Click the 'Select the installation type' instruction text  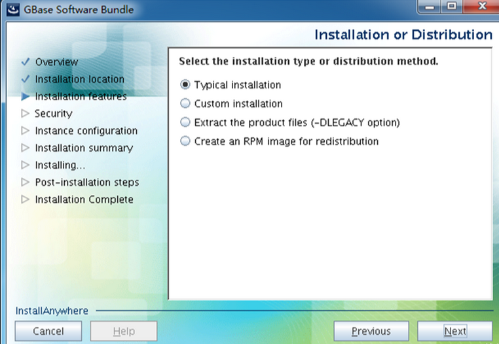coord(308,61)
